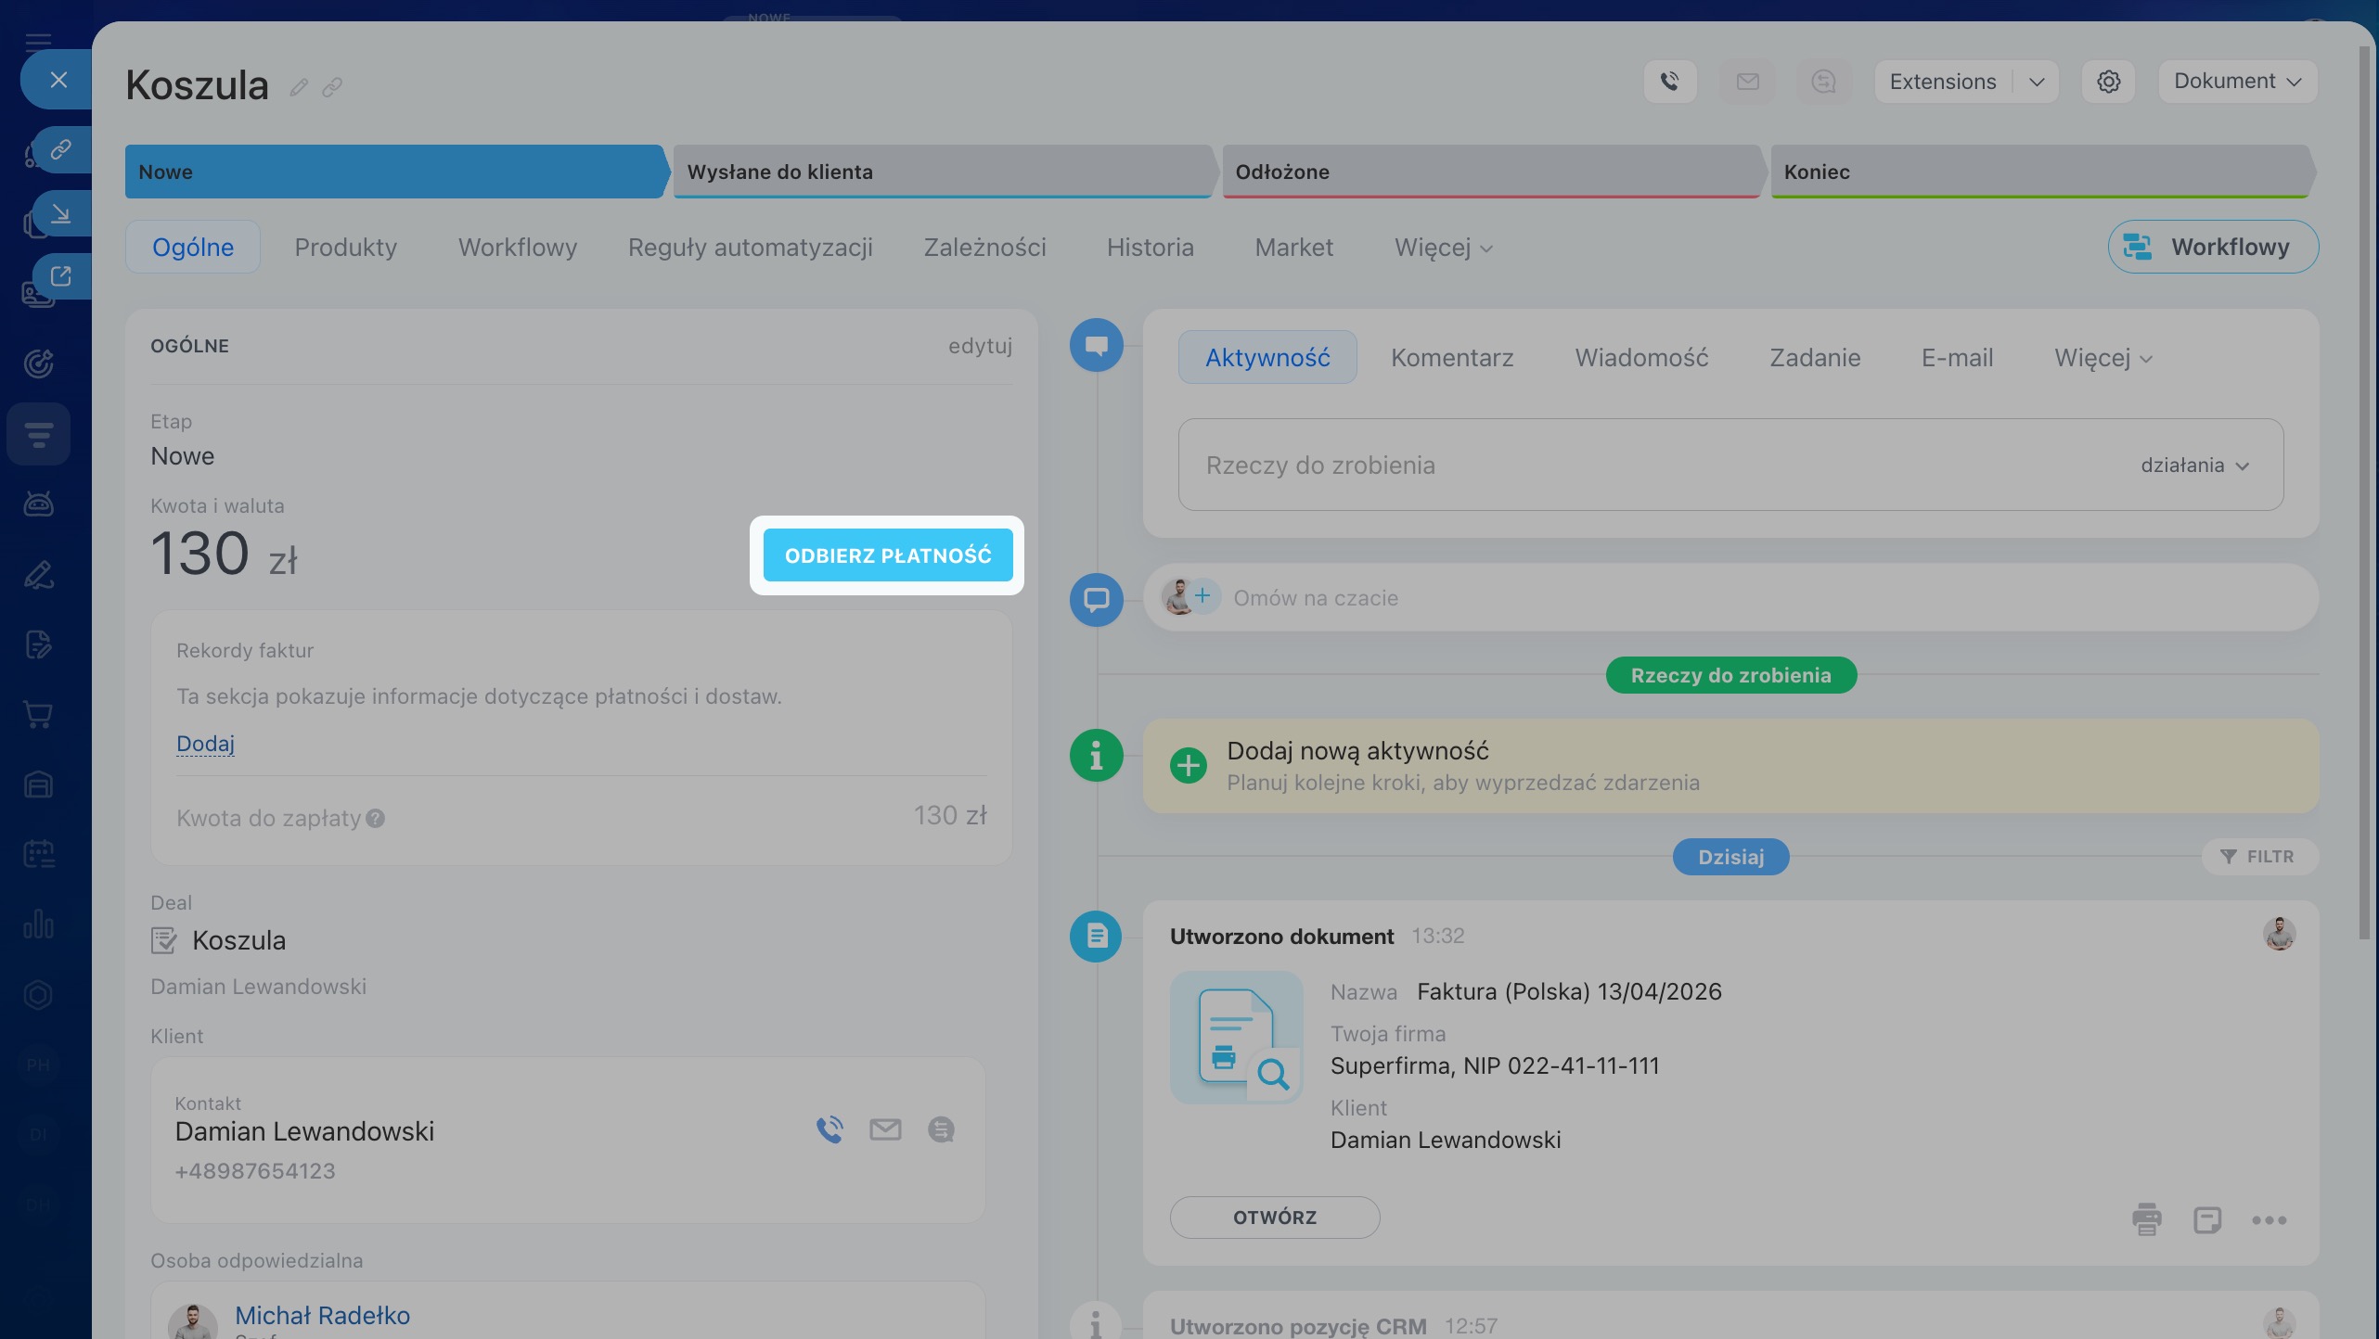This screenshot has width=2379, height=1339.
Task: Switch to the Produkty tab
Action: [x=345, y=248]
